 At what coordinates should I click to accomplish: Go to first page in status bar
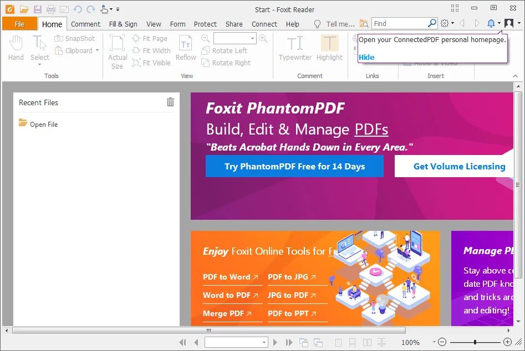tap(182, 342)
